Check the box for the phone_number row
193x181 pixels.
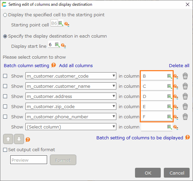click(5, 117)
